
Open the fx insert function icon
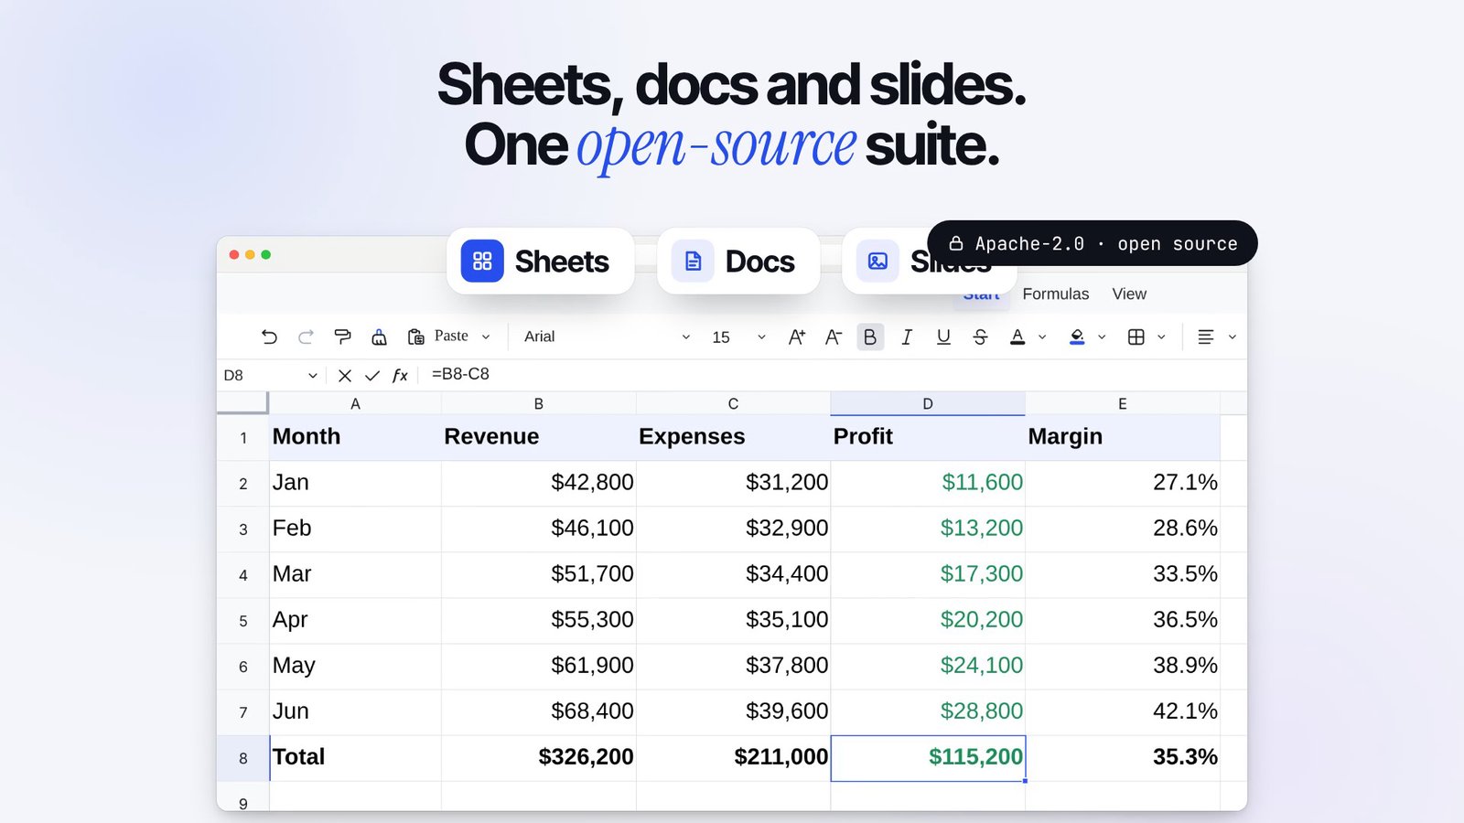400,375
